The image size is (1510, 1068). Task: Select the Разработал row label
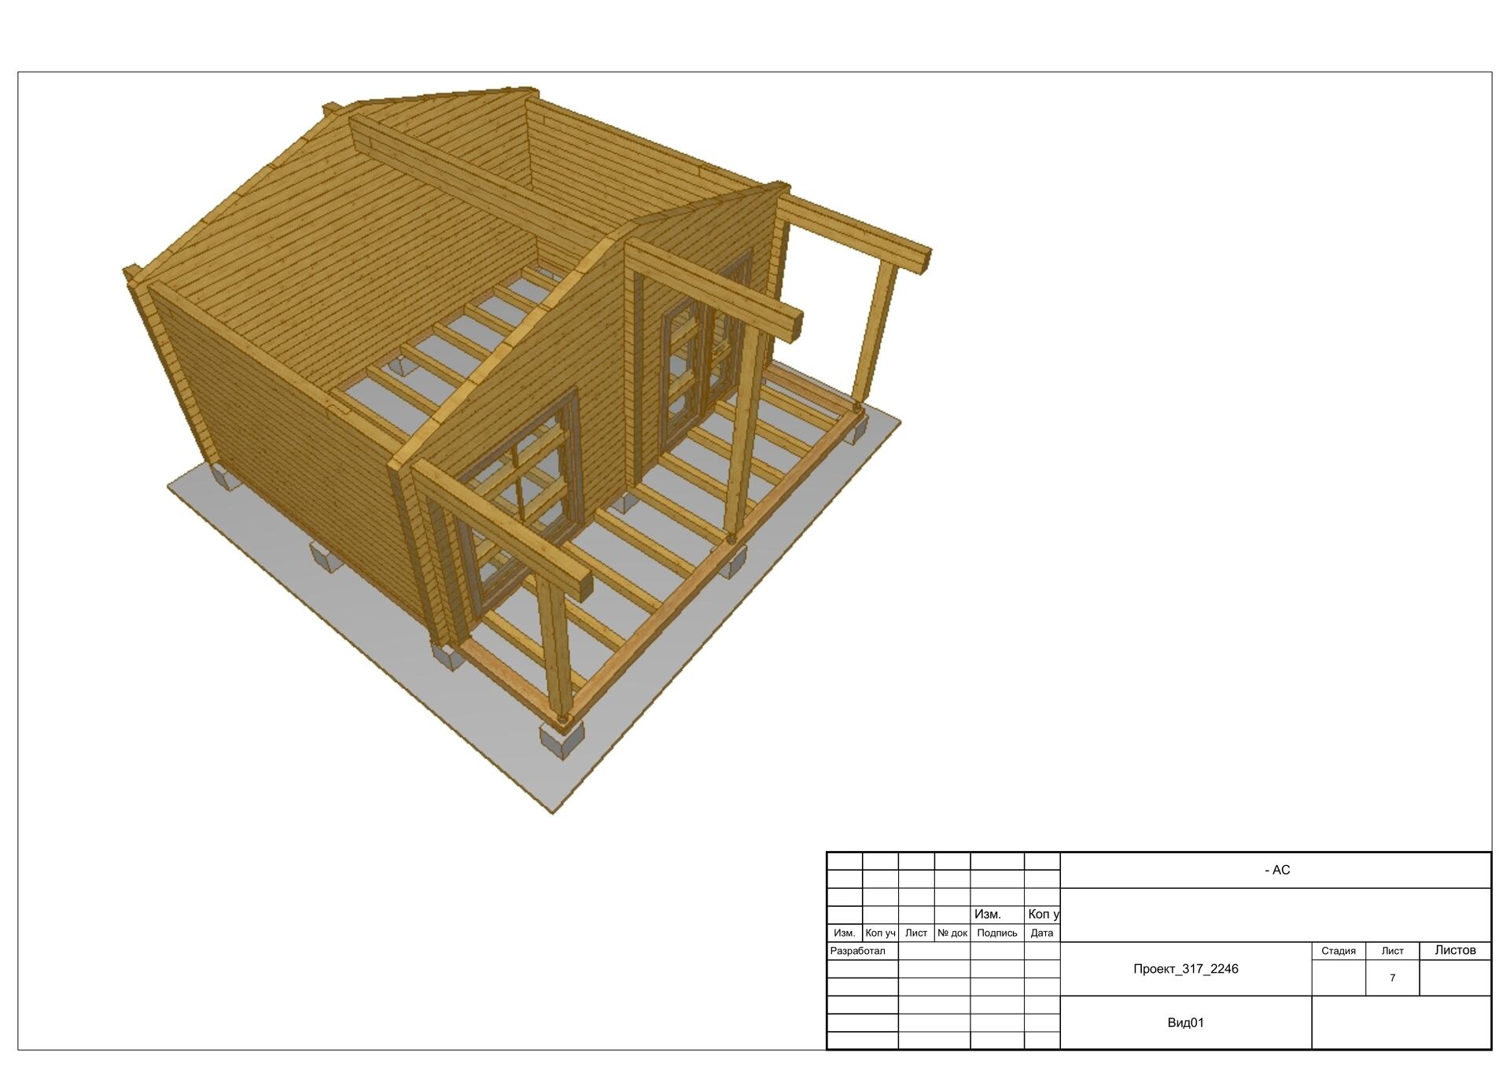(x=858, y=951)
